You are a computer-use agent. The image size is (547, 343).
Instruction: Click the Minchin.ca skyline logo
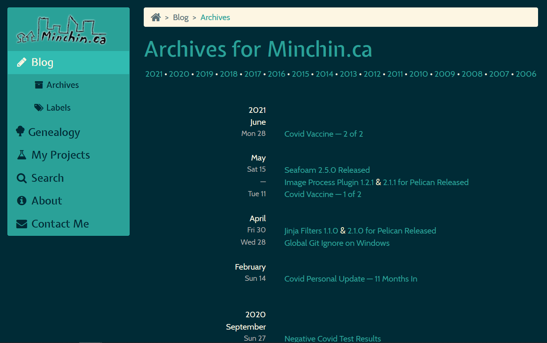tap(61, 30)
